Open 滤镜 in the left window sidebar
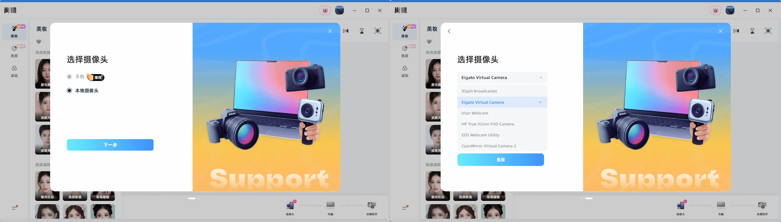781x222 pixels. 14,71
